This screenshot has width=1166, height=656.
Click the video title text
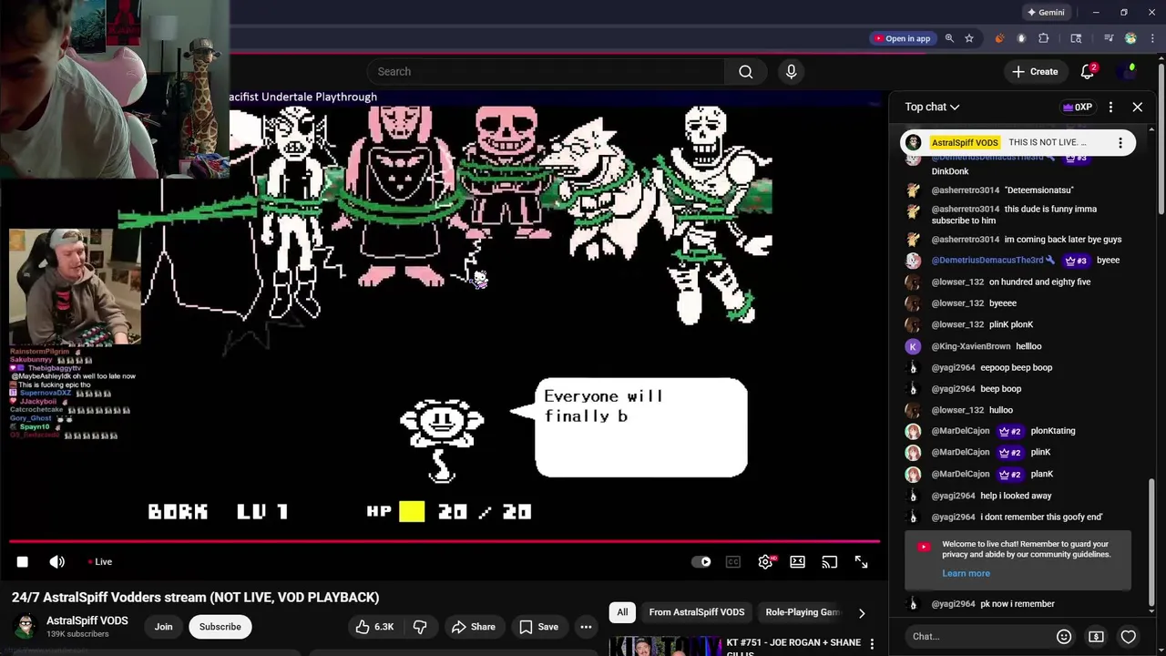tap(195, 598)
